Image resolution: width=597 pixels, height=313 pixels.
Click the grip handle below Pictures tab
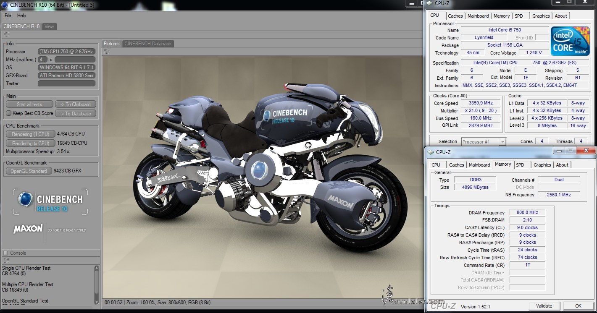coord(106,51)
